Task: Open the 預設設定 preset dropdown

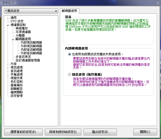Action: point(31,11)
